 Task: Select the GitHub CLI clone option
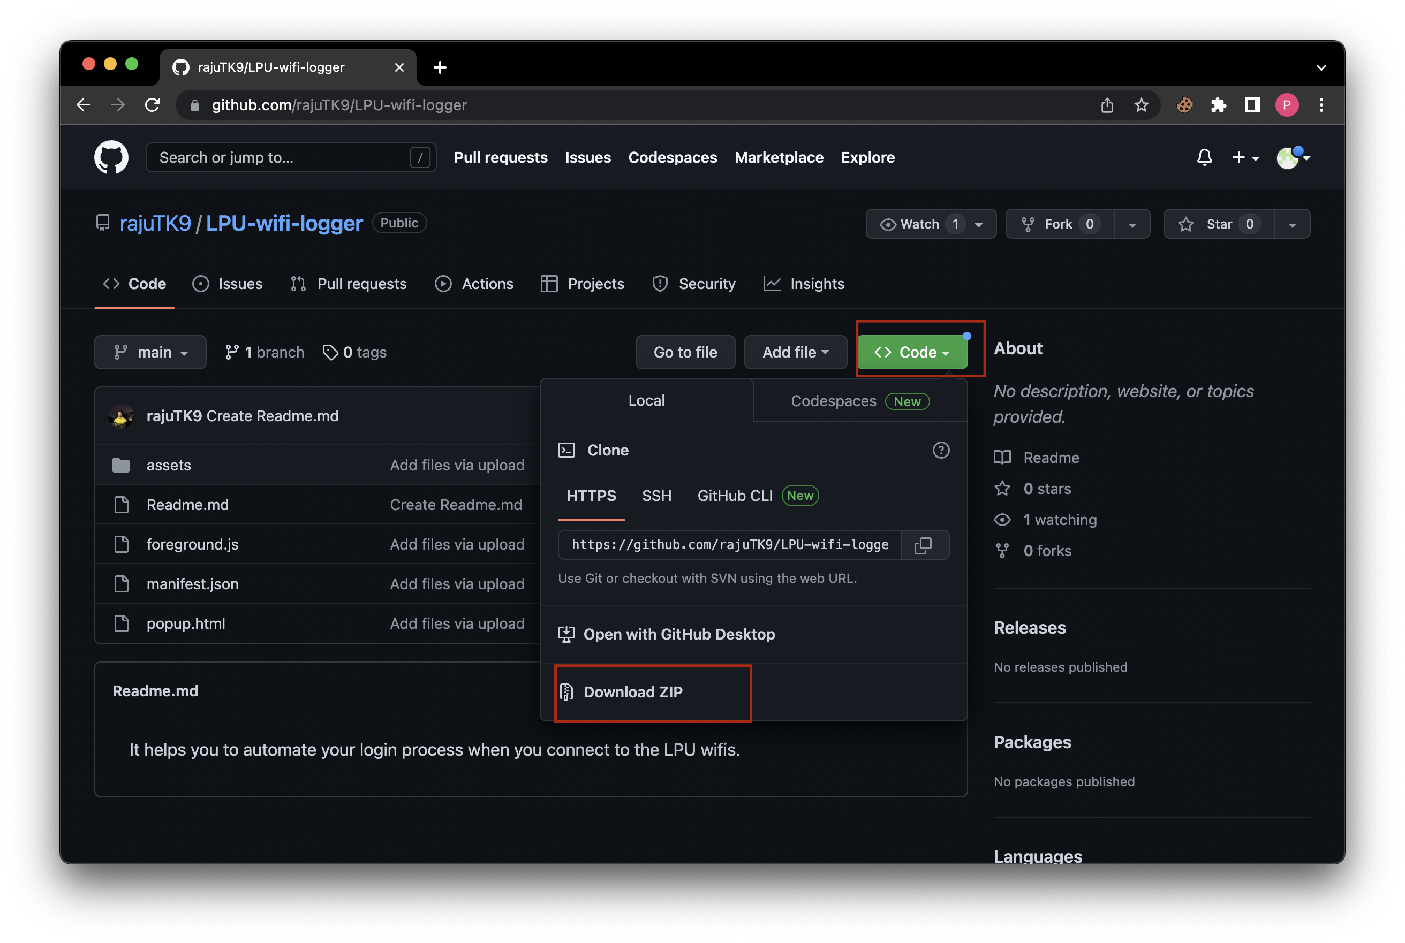(x=735, y=496)
